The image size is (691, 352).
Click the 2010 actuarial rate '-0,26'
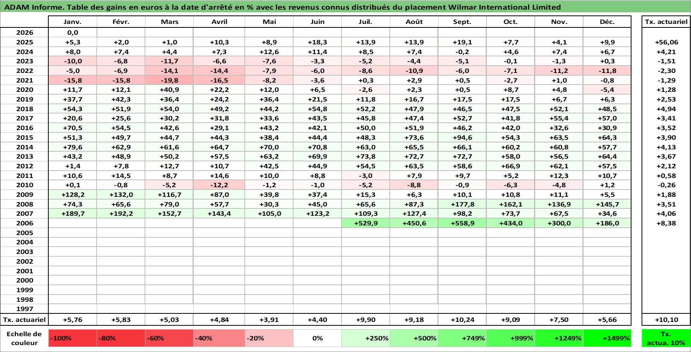point(666,185)
